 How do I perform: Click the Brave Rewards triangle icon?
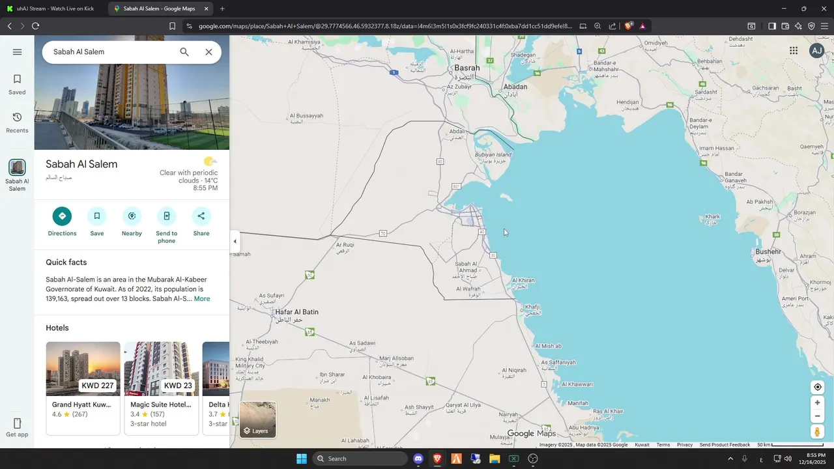(643, 26)
